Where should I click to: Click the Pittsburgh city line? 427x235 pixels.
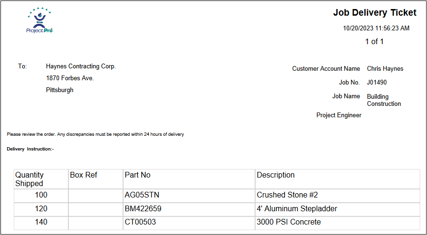click(60, 90)
